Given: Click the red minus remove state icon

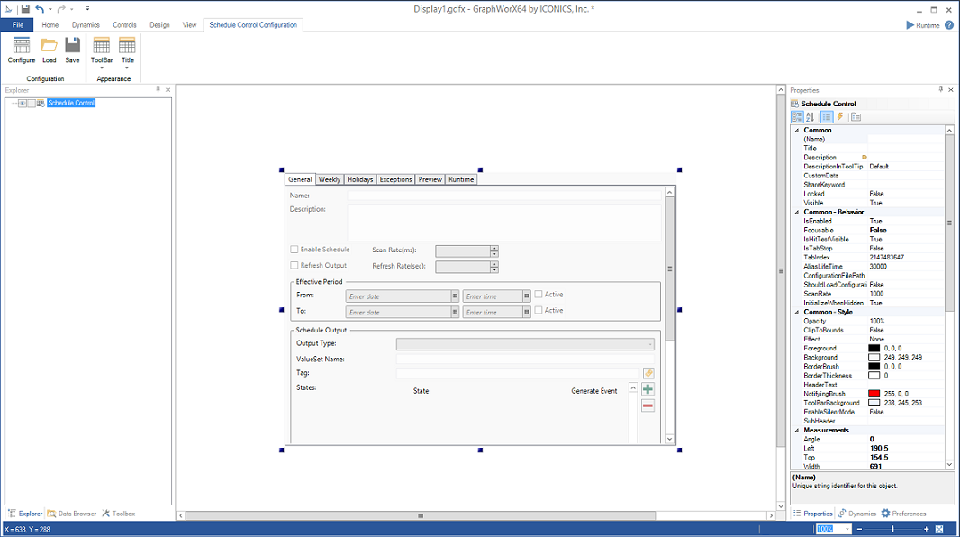Looking at the screenshot, I should tap(648, 406).
